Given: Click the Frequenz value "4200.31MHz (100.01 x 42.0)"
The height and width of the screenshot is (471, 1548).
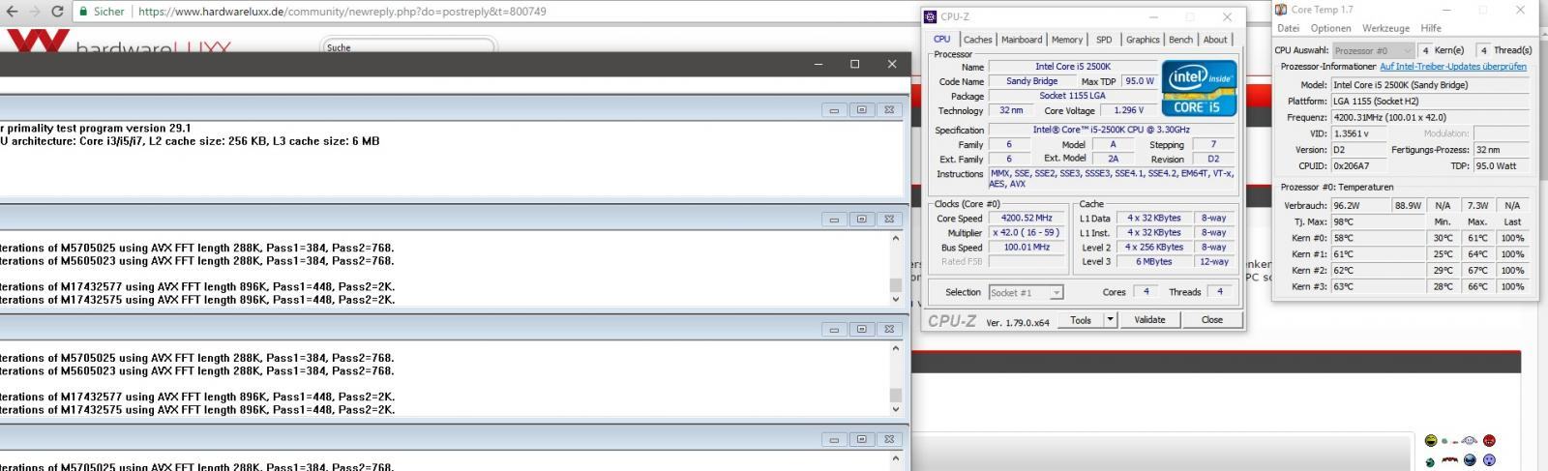Looking at the screenshot, I should click(1430, 117).
